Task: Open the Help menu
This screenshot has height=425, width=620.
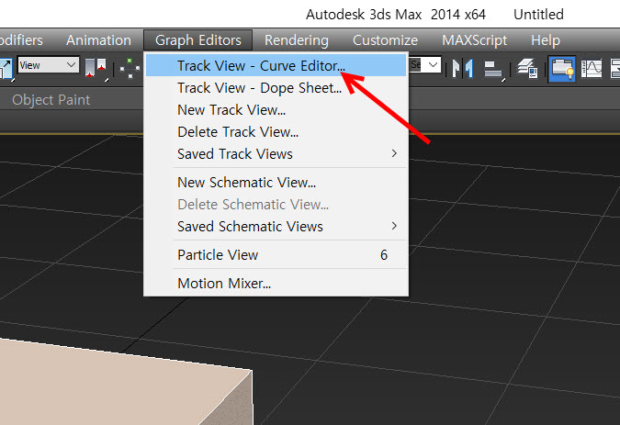Action: (x=546, y=40)
